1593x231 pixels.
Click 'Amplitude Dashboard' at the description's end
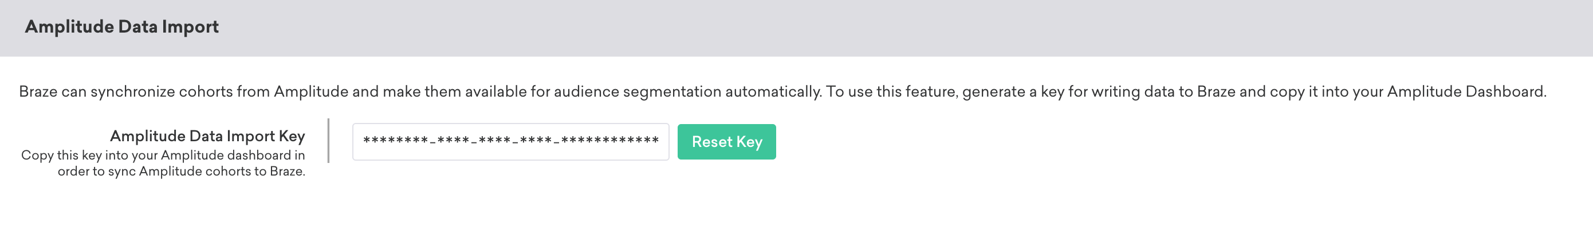1465,91
